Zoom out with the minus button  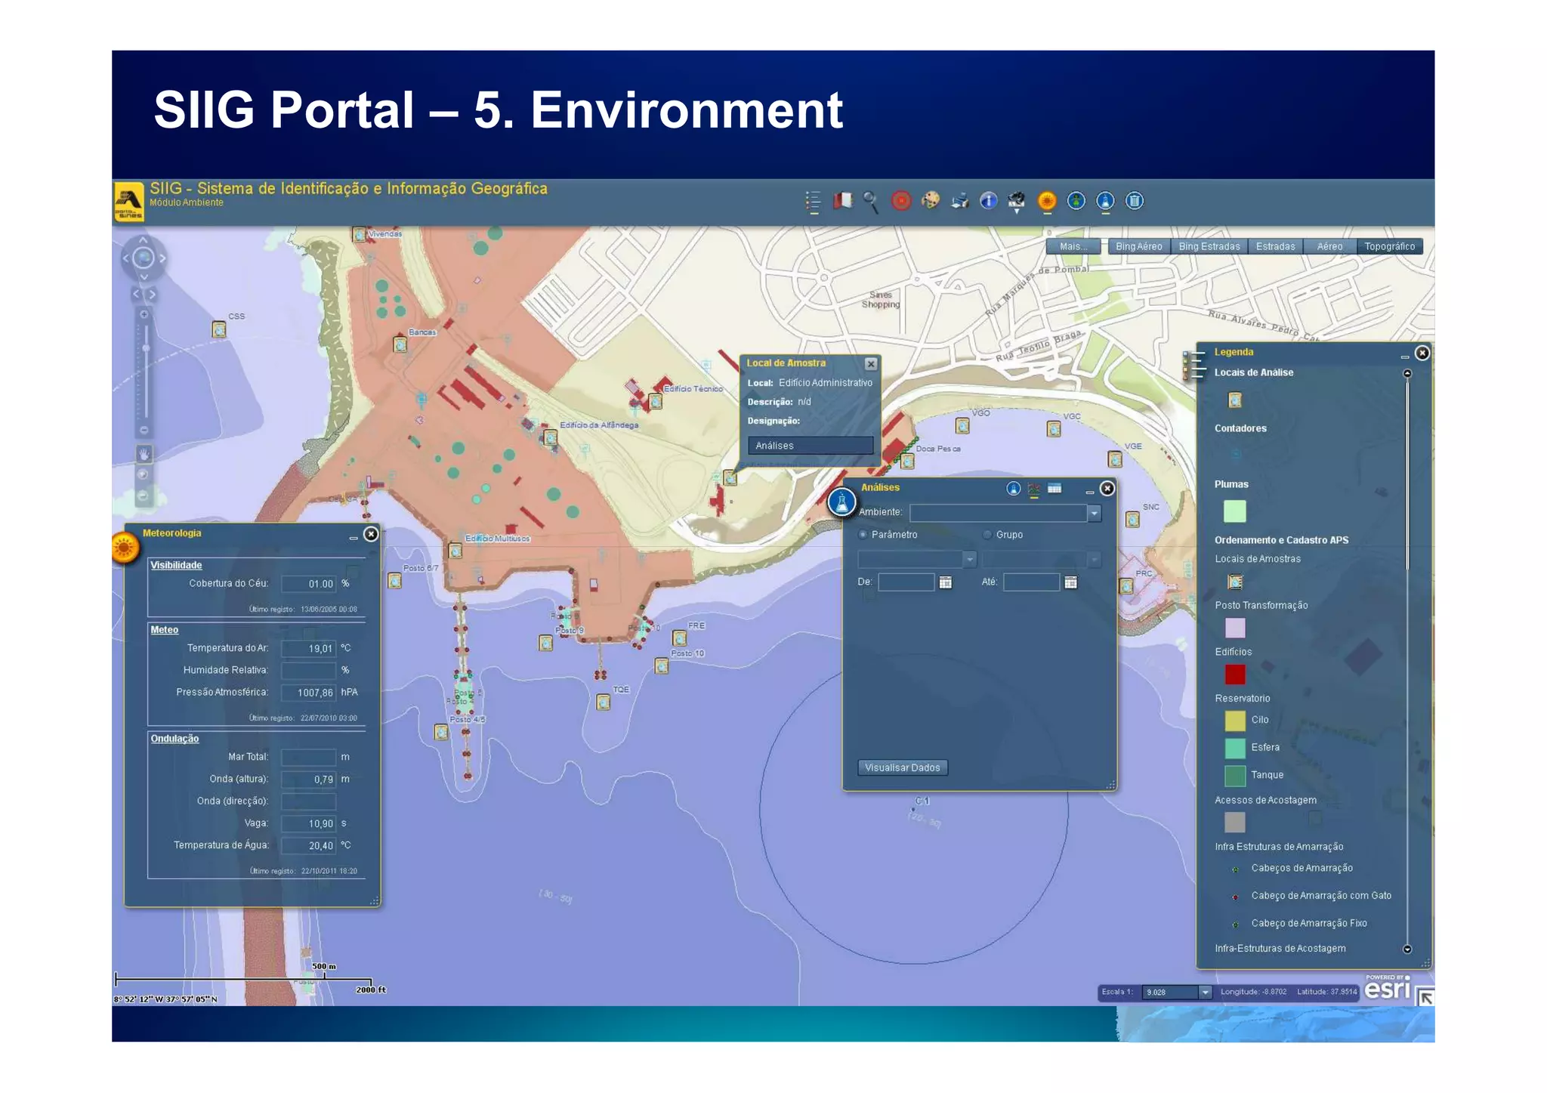pyautogui.click(x=144, y=431)
